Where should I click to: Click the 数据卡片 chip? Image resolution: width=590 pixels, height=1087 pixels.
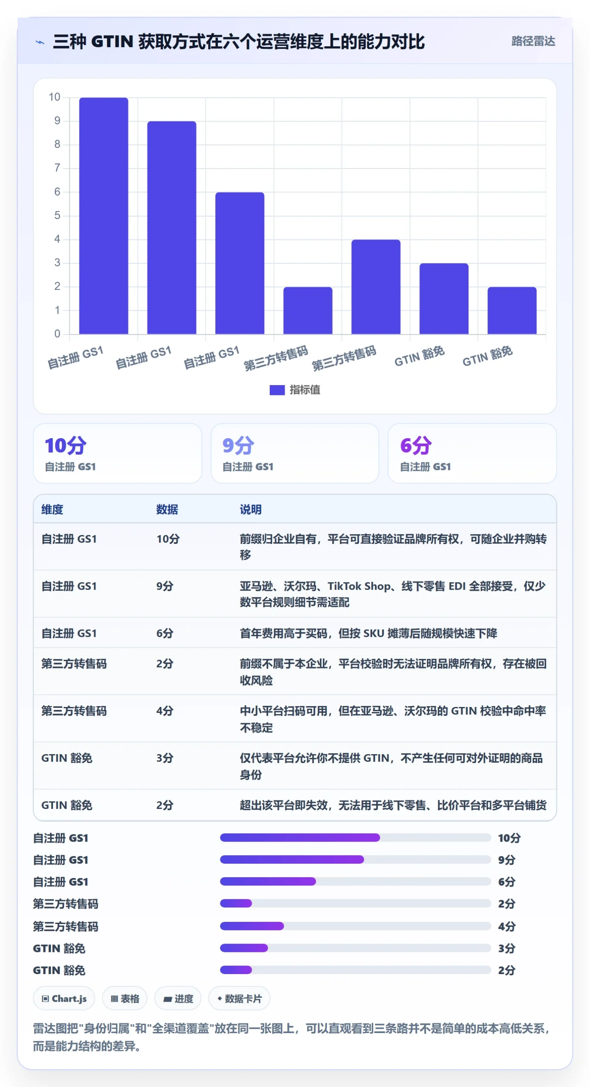tap(239, 999)
